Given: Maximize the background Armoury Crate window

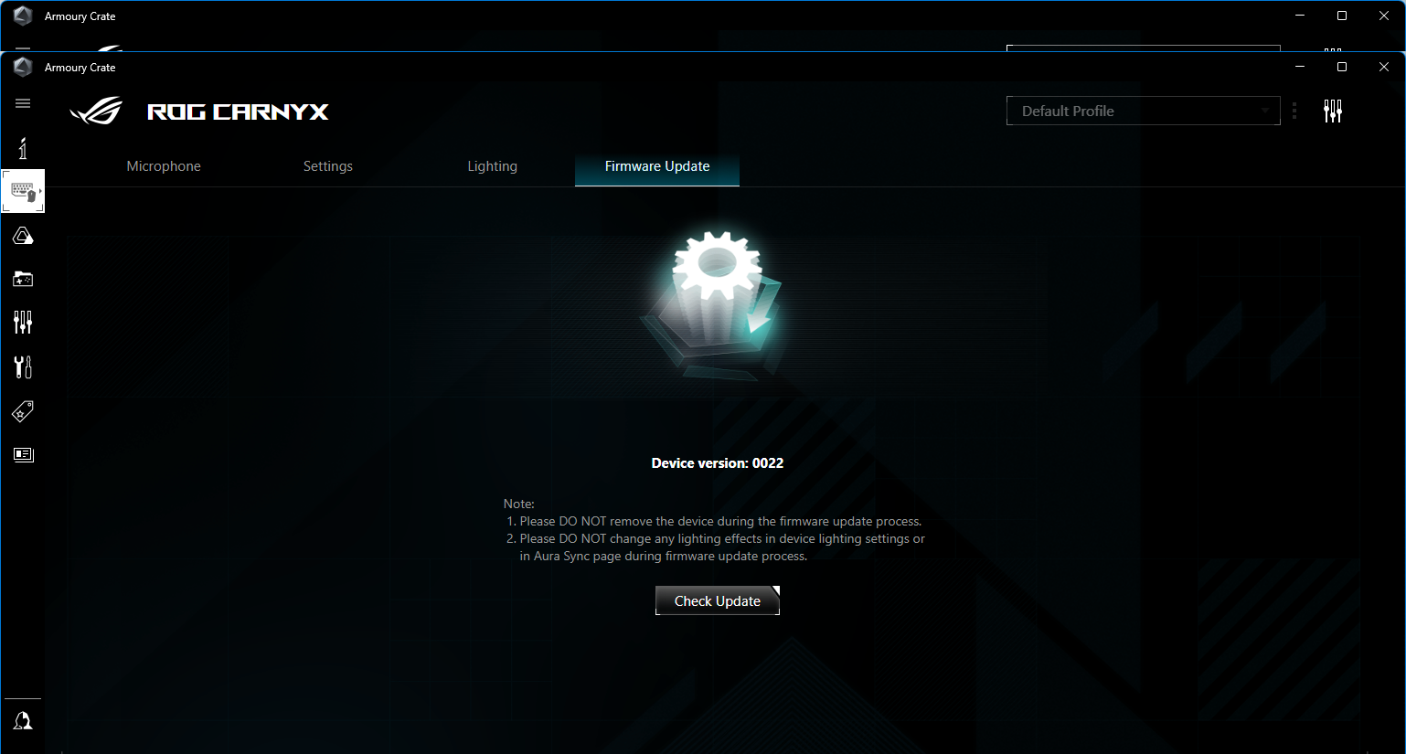Looking at the screenshot, I should (1342, 16).
